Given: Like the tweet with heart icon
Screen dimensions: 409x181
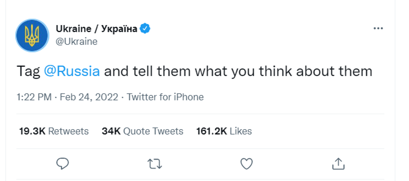Looking at the screenshot, I should pos(247,163).
